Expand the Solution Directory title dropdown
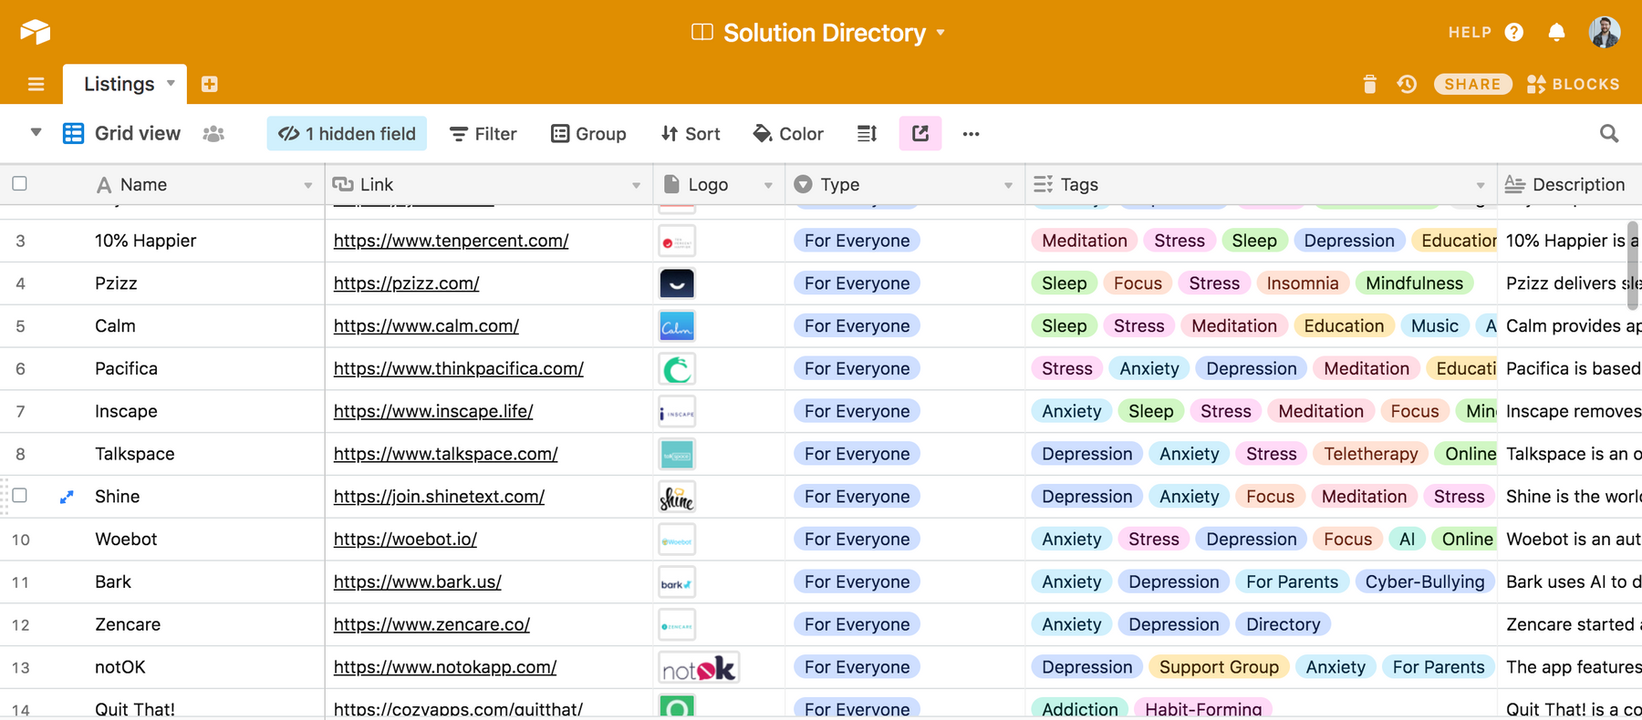Image resolution: width=1642 pixels, height=720 pixels. pyautogui.click(x=941, y=33)
